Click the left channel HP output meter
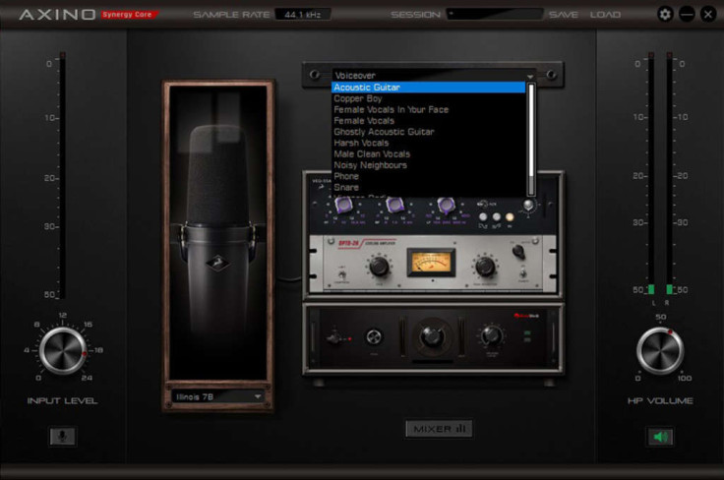This screenshot has height=480, width=724. [651, 173]
